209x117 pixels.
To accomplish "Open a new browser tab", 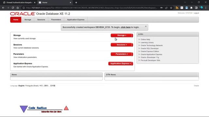I will [x=76, y=3].
